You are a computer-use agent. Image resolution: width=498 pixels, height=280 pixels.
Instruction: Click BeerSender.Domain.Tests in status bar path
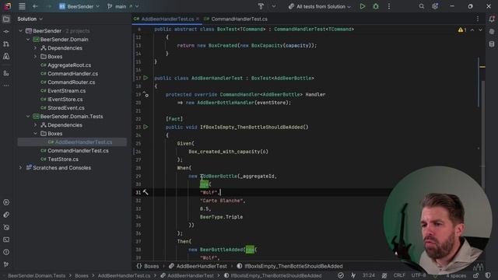[x=37, y=275]
